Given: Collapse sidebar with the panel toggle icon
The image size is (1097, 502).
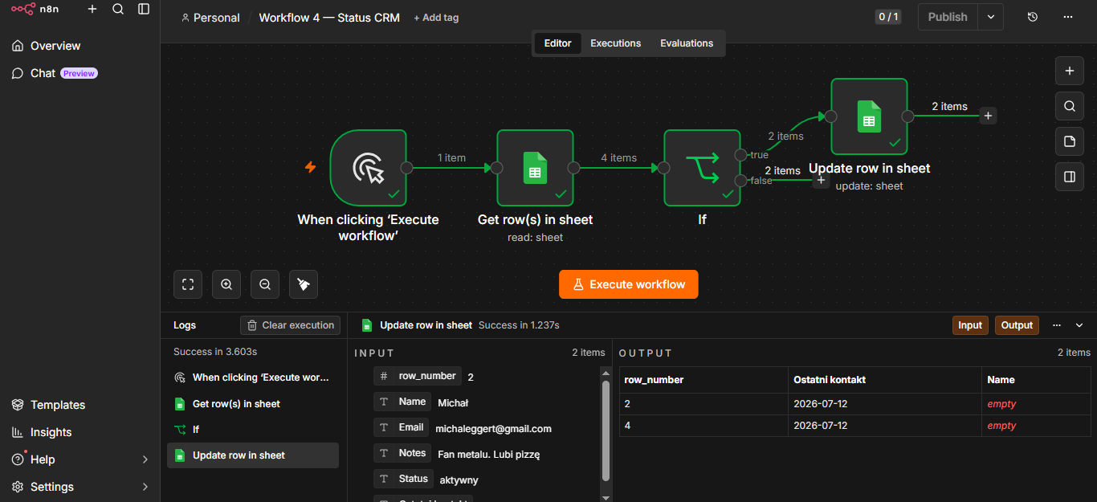Looking at the screenshot, I should pos(144,9).
